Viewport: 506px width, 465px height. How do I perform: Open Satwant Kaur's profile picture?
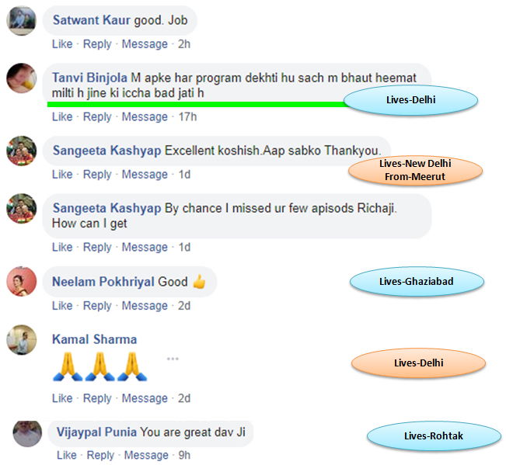[x=21, y=21]
